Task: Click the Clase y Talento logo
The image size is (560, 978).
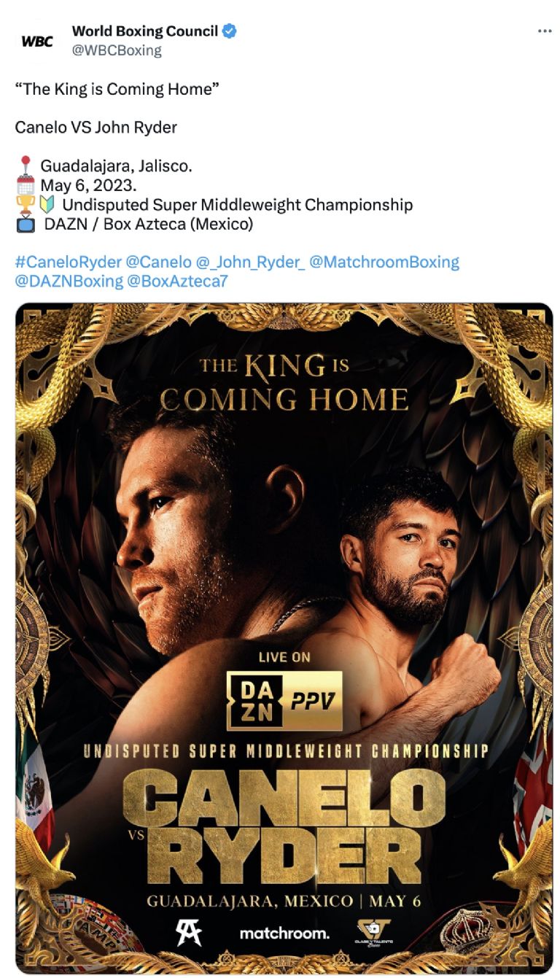Action: [374, 932]
